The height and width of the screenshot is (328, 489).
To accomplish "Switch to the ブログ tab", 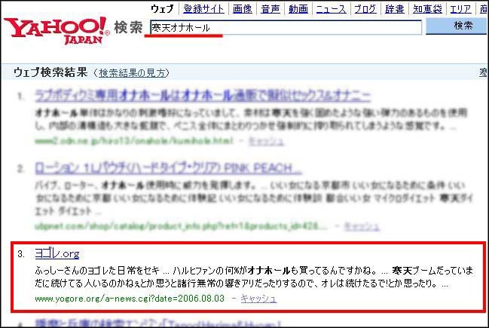I will coord(365,9).
